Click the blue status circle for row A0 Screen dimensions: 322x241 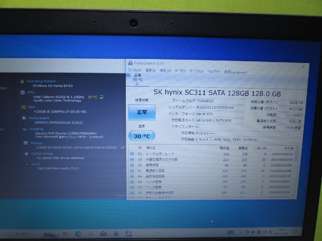click(x=132, y=182)
